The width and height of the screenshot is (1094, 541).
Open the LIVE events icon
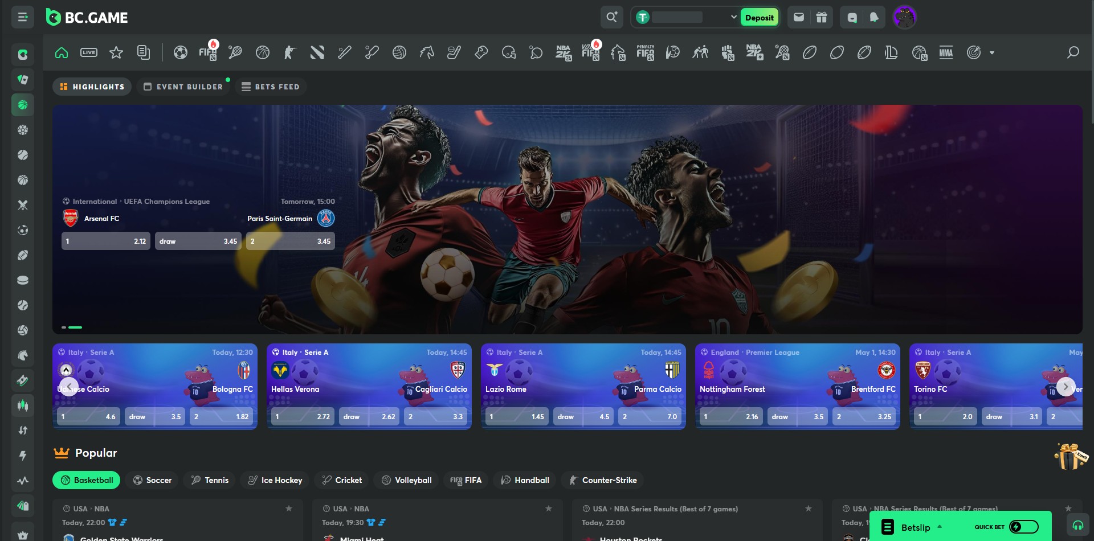[x=89, y=53]
